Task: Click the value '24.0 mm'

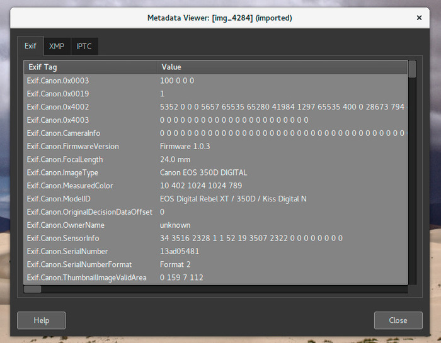Action: point(175,160)
